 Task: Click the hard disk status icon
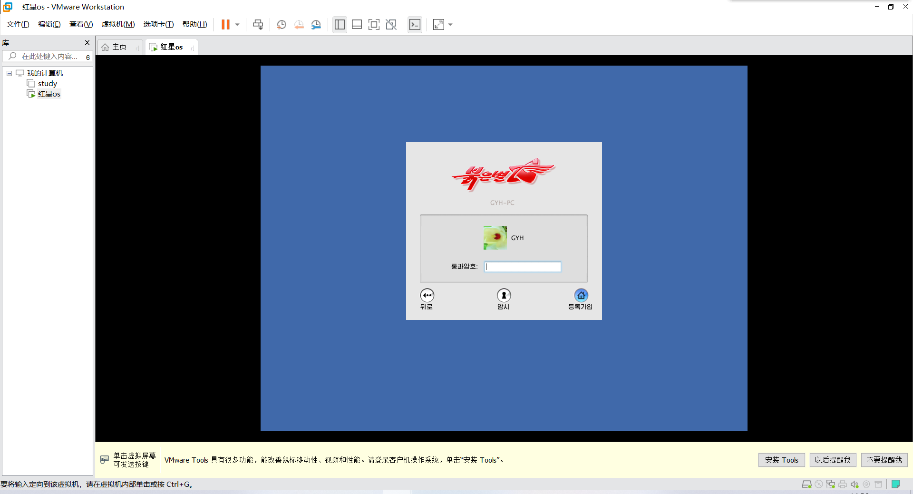(806, 484)
